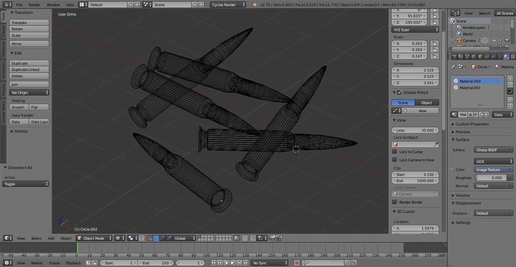Open the Texture properties tab checker icon

[x=513, y=57]
